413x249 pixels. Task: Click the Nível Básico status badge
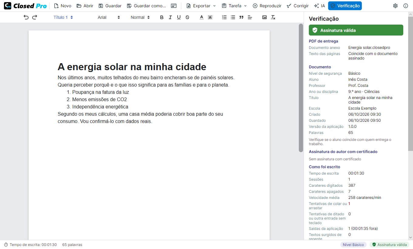point(353,244)
